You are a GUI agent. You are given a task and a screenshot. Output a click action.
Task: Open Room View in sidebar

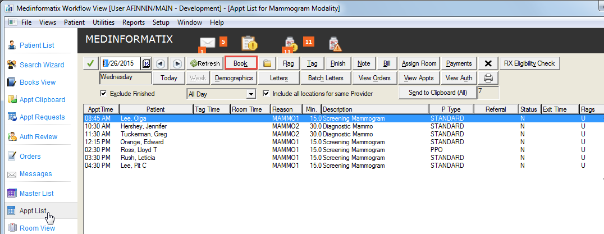[38, 228]
